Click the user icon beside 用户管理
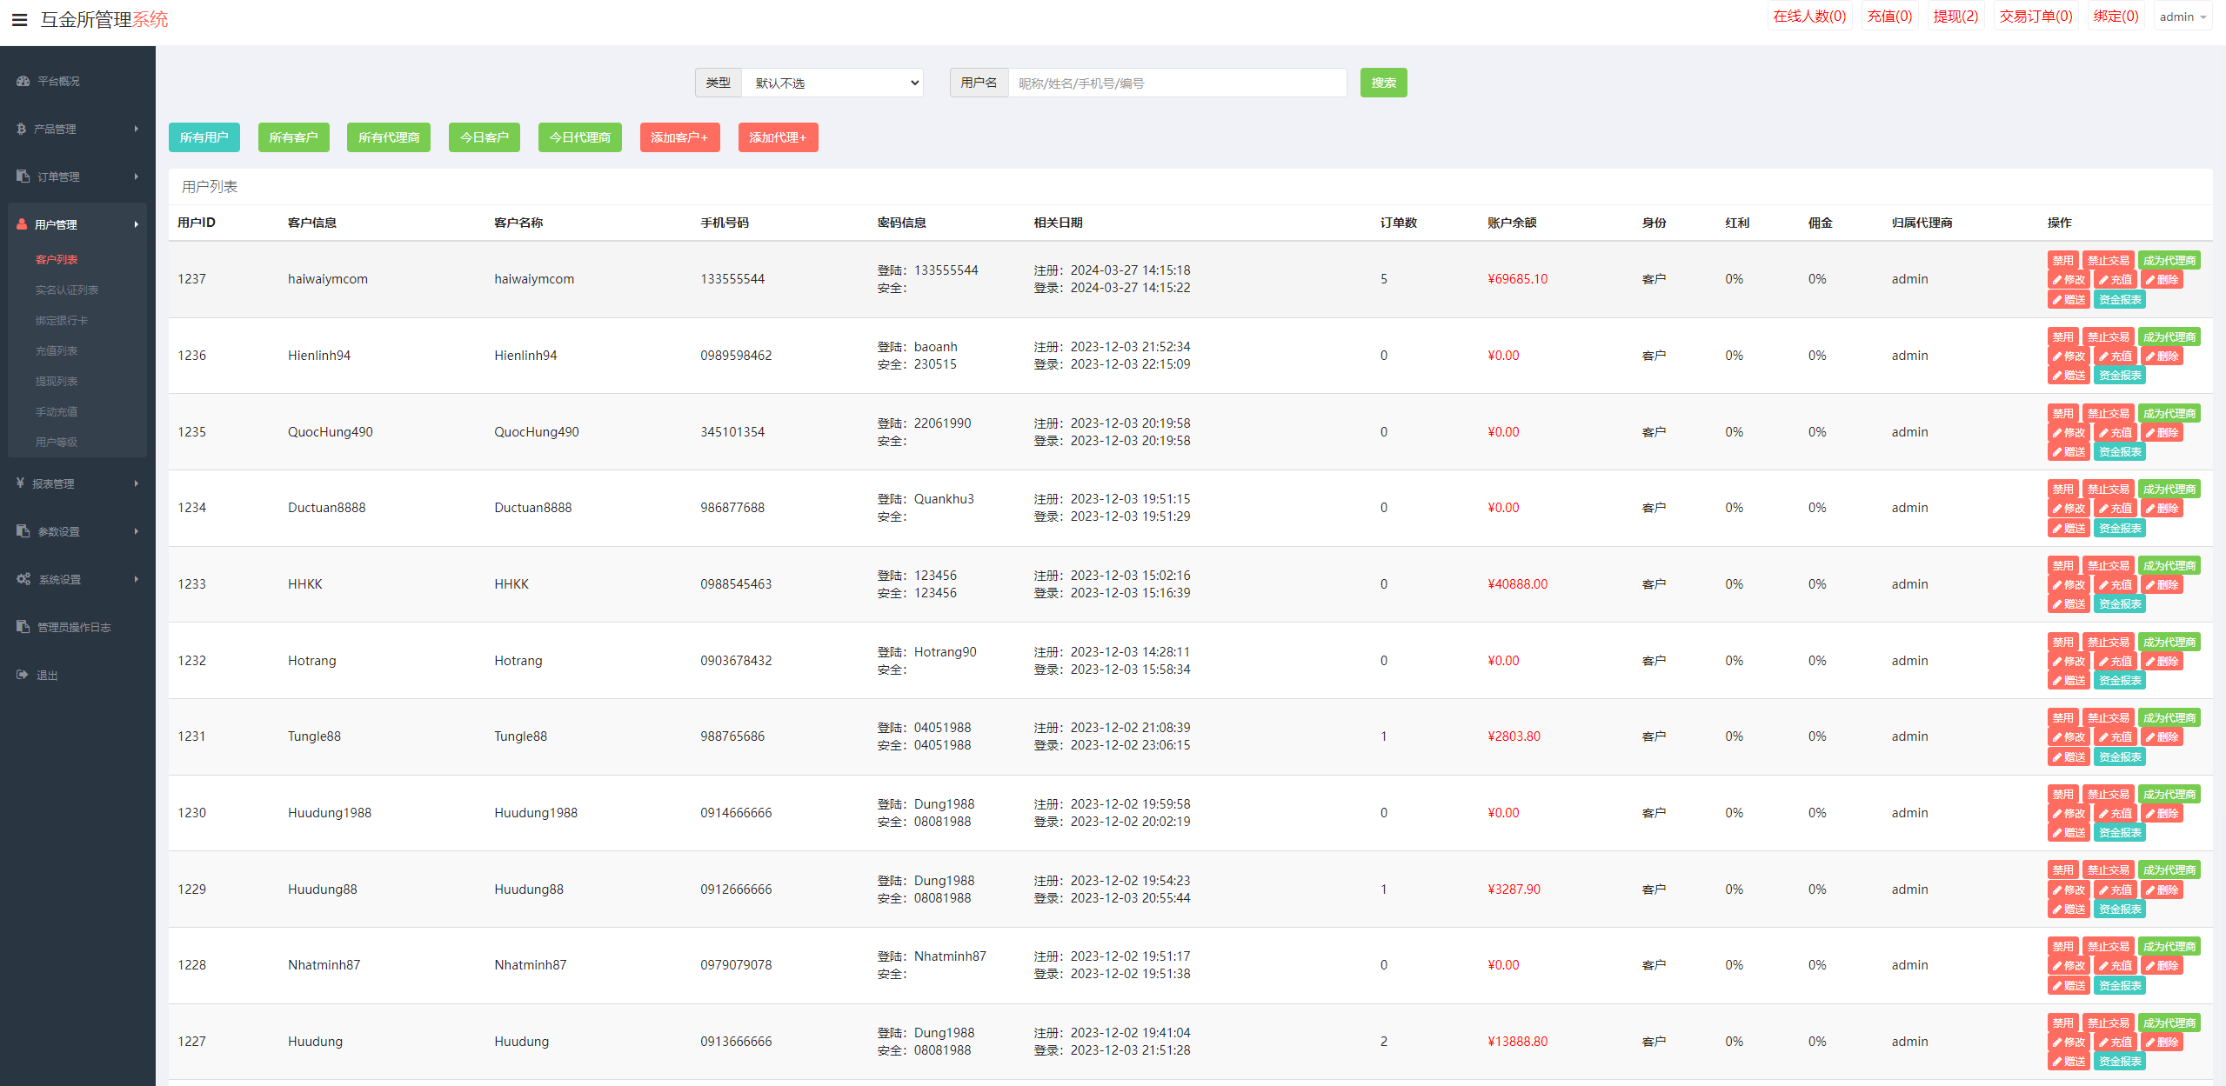The height and width of the screenshot is (1086, 2226). [x=23, y=224]
